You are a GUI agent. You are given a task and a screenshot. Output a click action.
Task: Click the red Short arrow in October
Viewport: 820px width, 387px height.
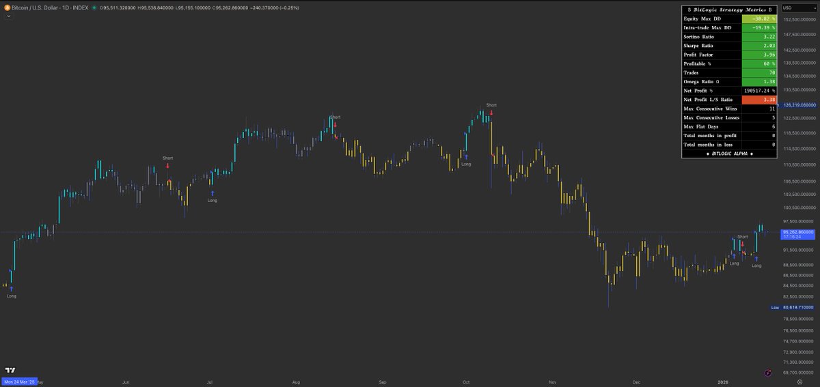click(491, 112)
